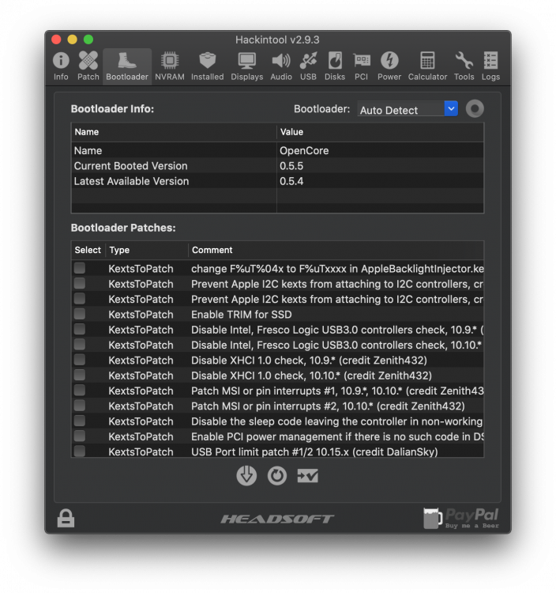Click the HEADSOFT logo
This screenshot has height=593, width=556.
(277, 519)
